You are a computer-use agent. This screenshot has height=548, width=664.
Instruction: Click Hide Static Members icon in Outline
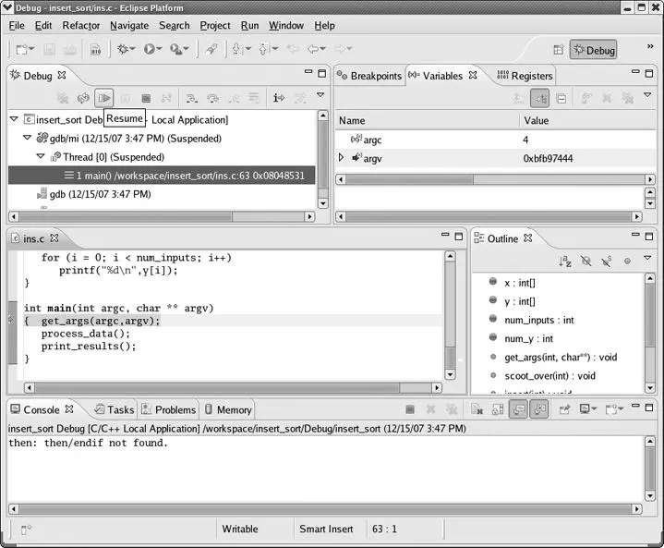tap(607, 262)
